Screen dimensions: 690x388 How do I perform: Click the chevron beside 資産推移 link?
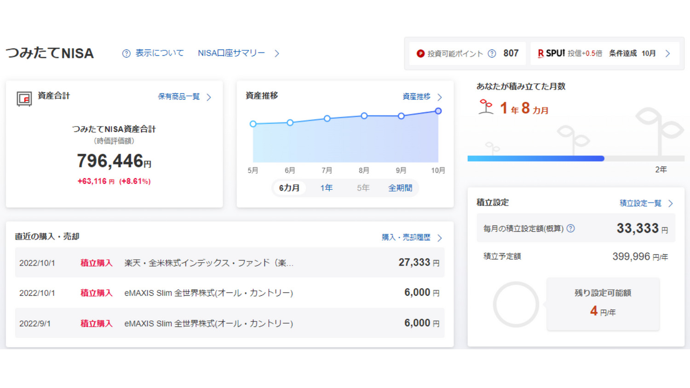440,97
